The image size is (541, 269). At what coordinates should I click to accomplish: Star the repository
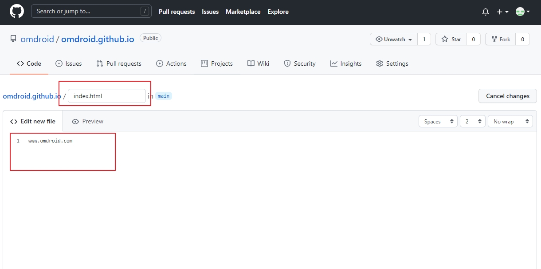[451, 40]
